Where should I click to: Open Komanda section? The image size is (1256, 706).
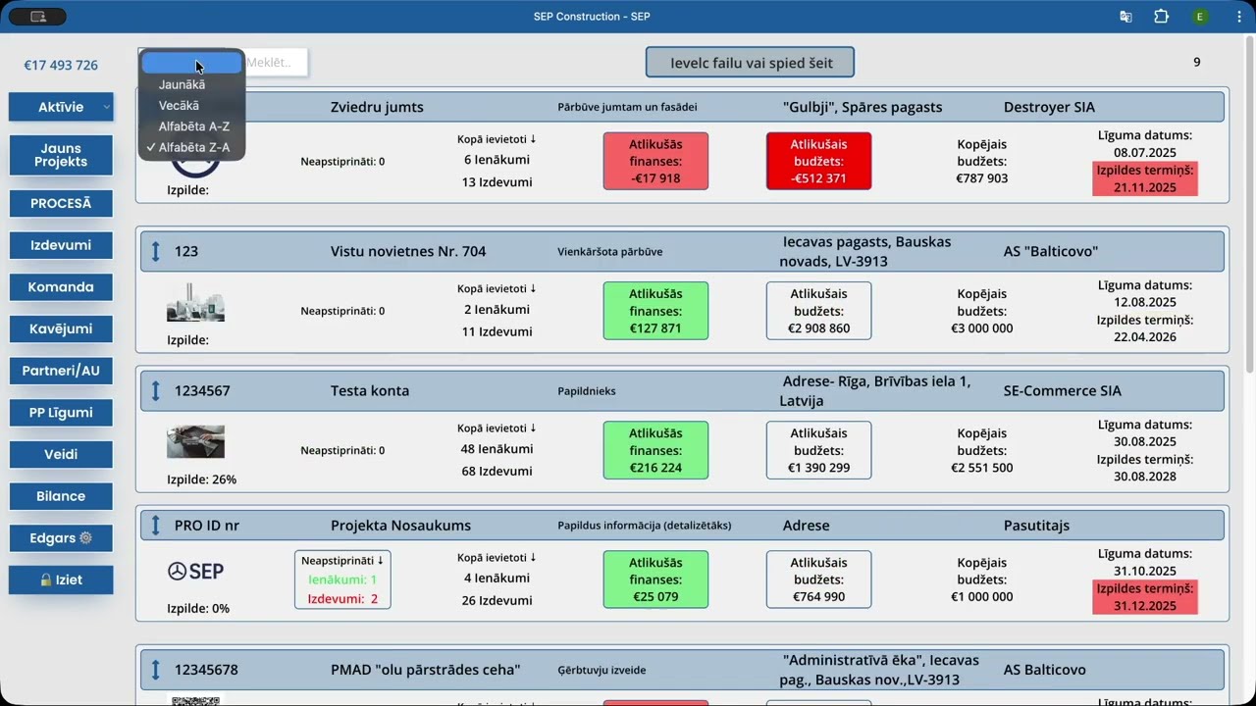(61, 286)
